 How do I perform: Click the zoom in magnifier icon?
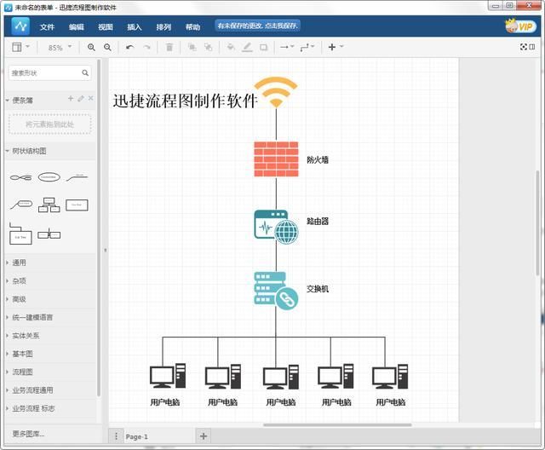tap(91, 47)
